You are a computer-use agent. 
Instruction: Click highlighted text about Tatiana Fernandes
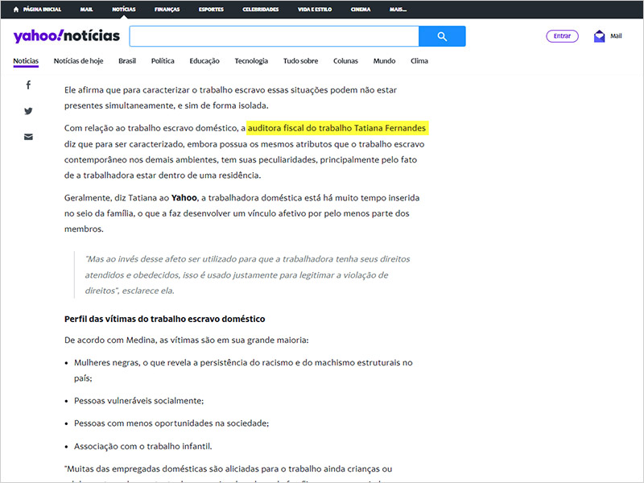(x=337, y=128)
